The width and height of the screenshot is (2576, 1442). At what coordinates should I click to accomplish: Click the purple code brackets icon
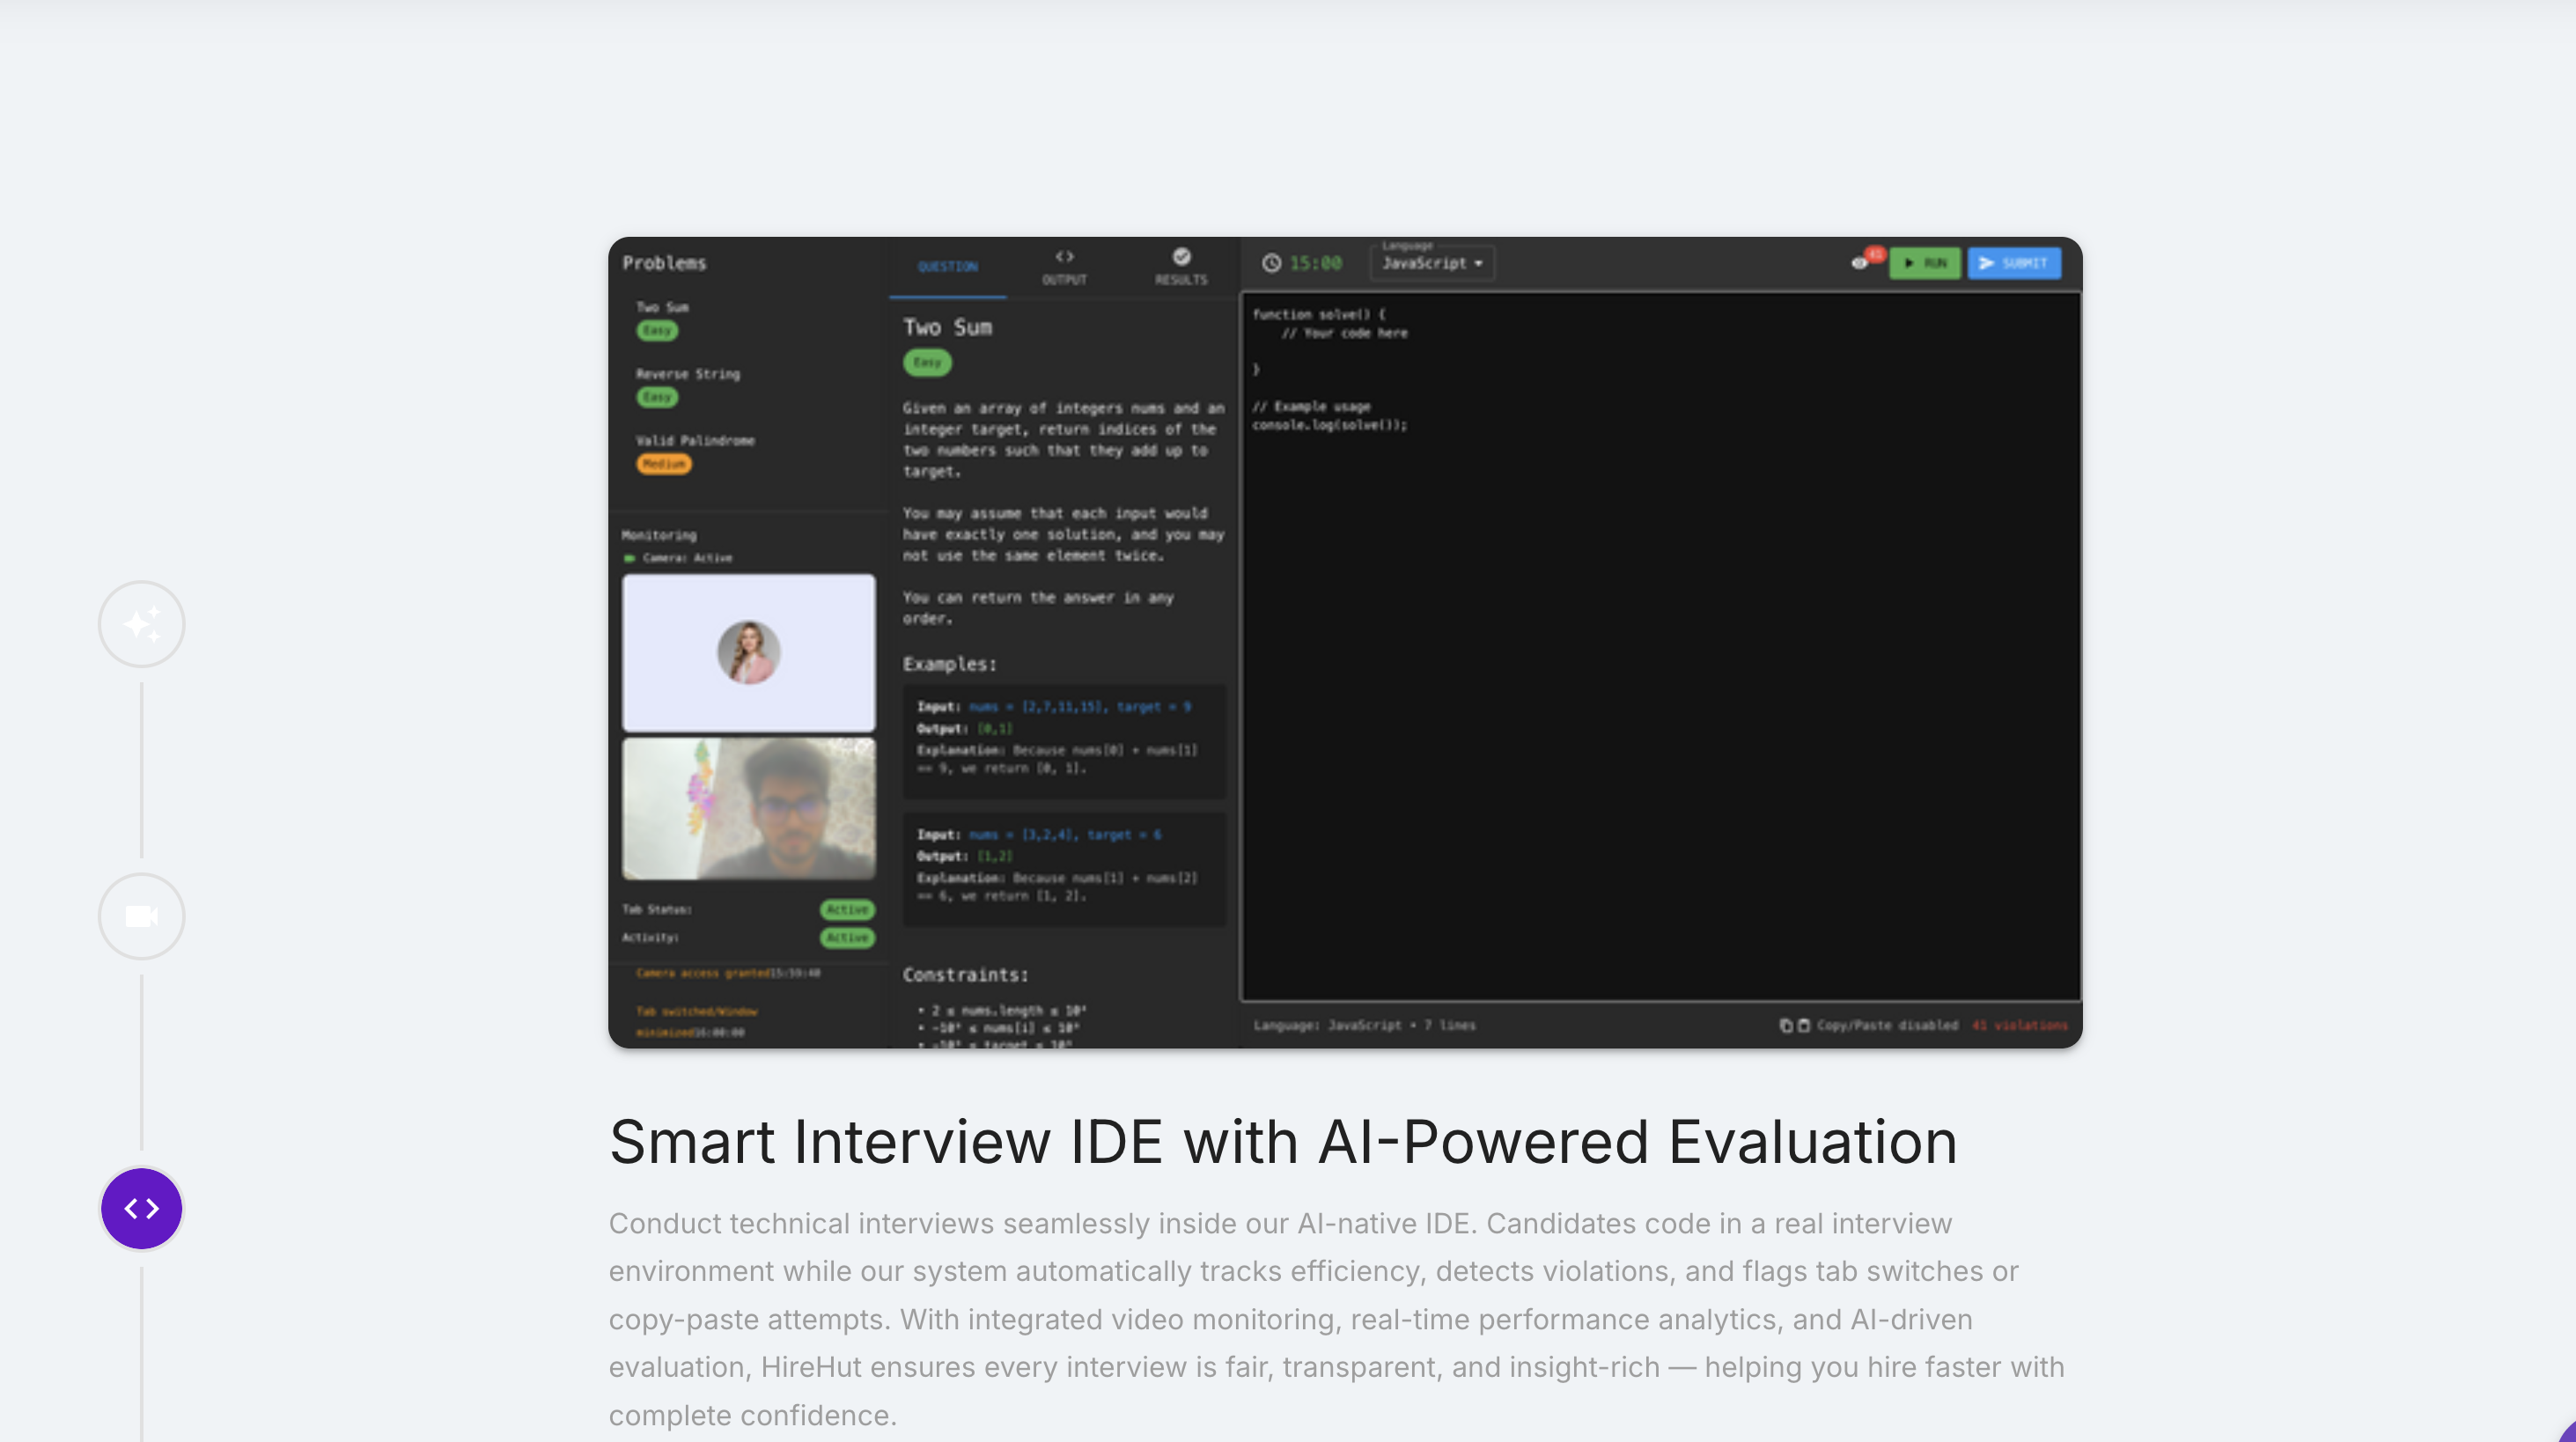[141, 1208]
